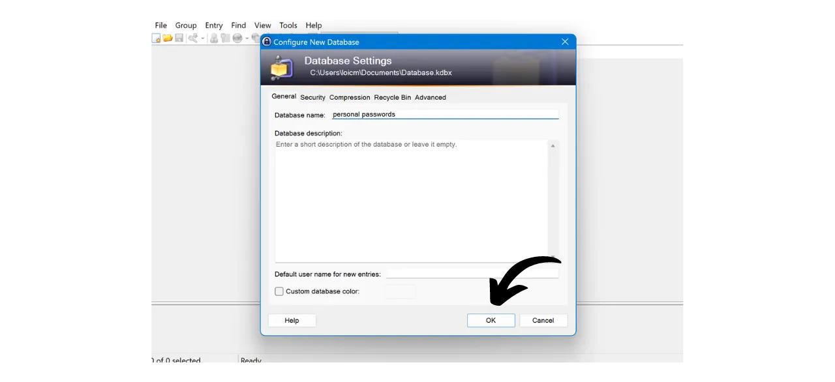
Task: Copy user name using the person toolbar icon
Action: 214,38
